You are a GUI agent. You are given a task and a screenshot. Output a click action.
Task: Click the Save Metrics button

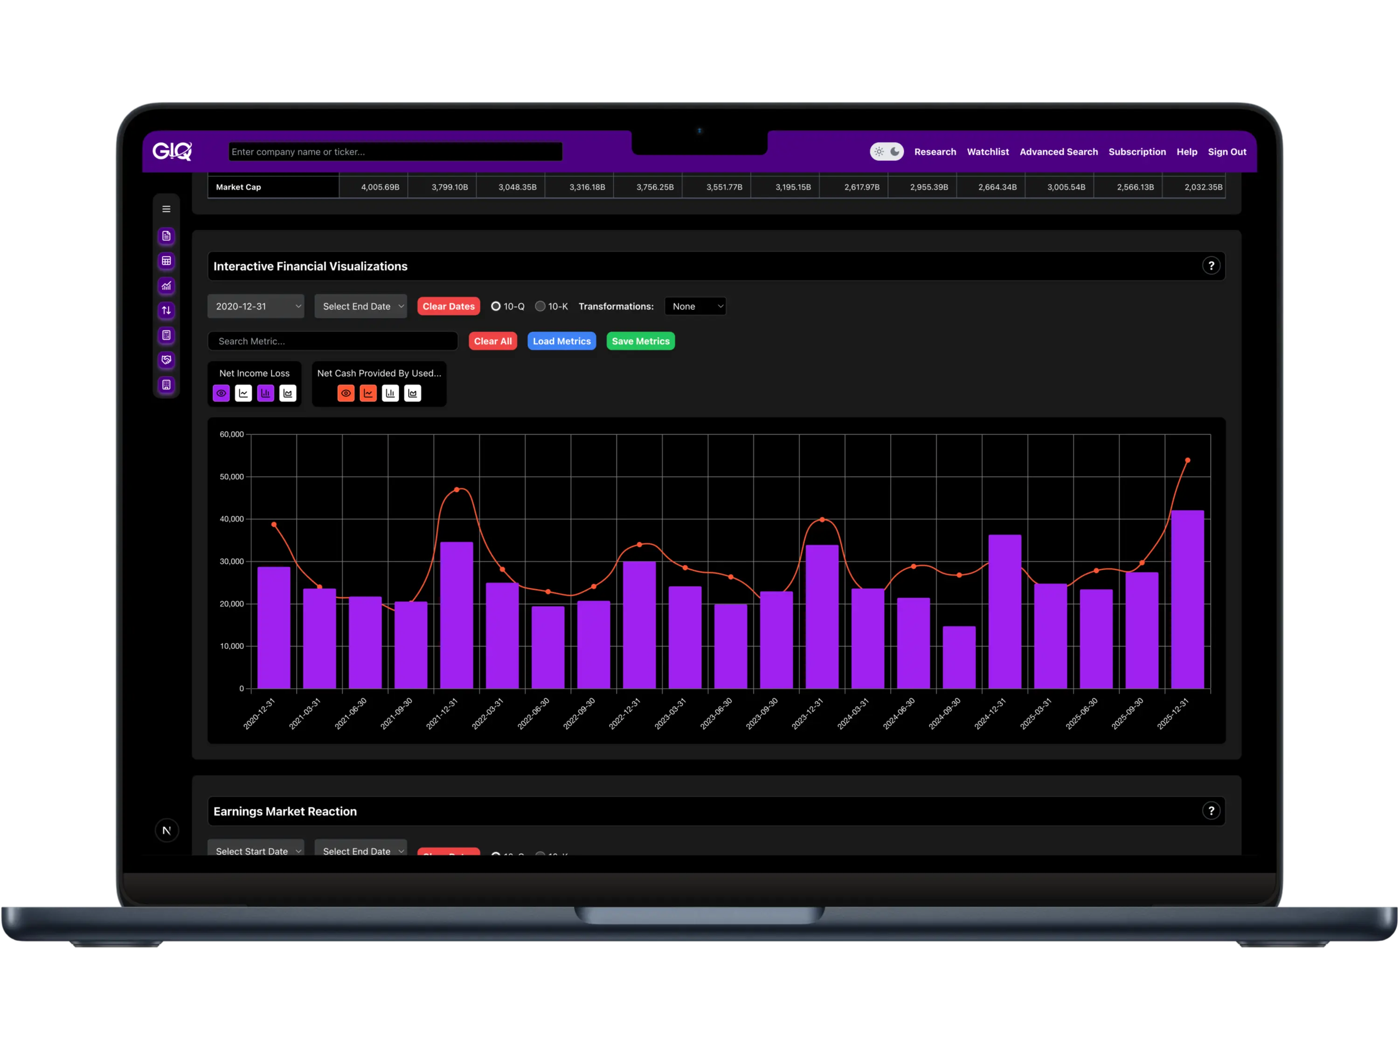point(640,341)
